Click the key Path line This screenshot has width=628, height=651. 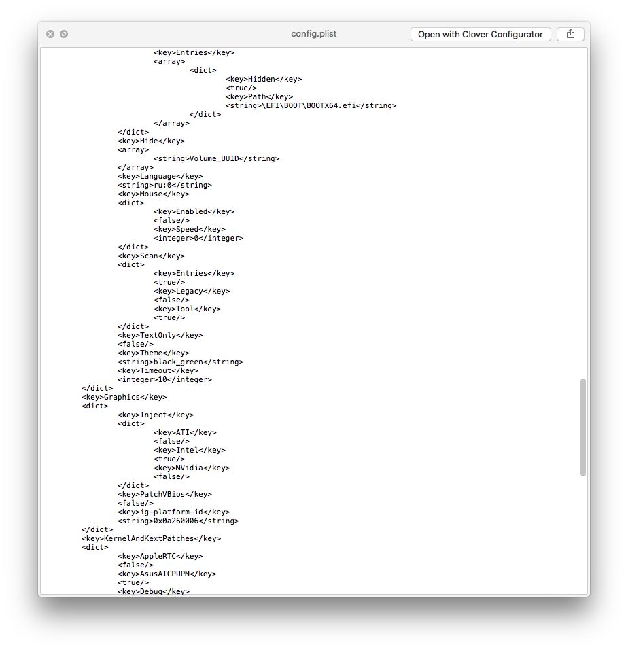(259, 96)
